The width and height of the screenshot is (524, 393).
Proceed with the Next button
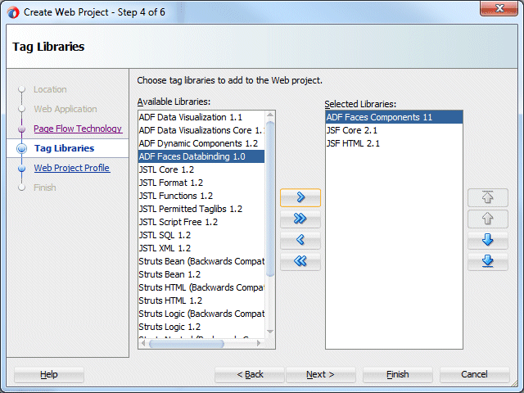tap(320, 374)
